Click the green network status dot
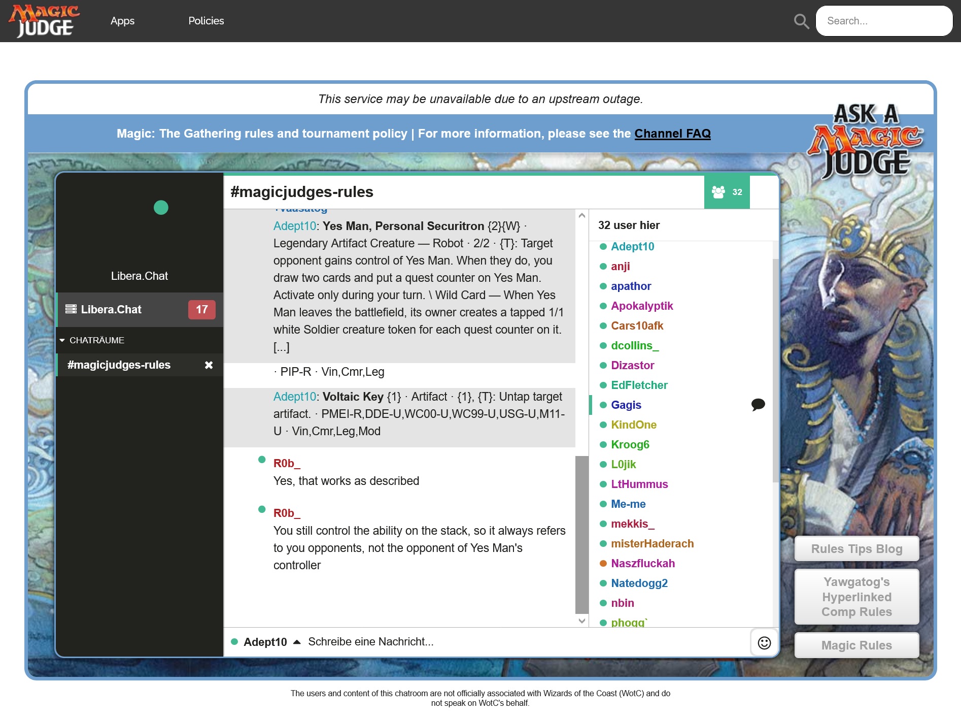The height and width of the screenshot is (716, 961). (161, 208)
